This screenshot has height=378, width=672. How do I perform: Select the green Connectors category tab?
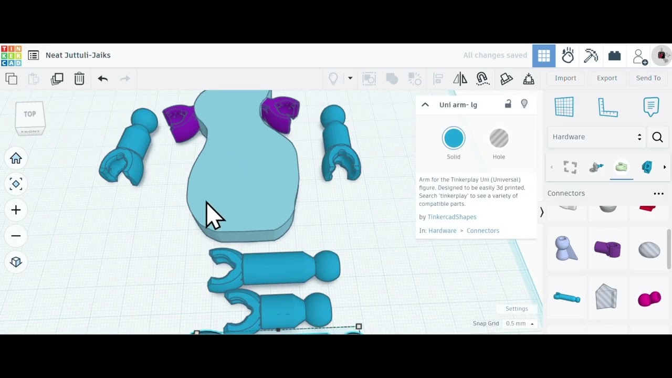pos(622,167)
